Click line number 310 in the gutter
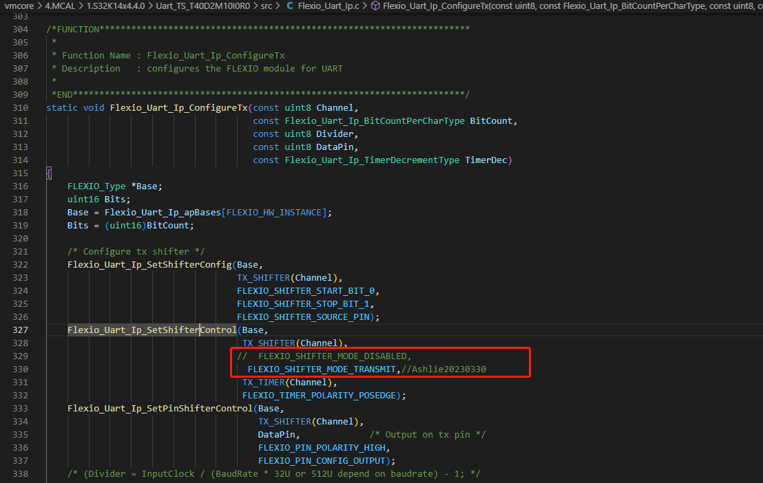 point(21,107)
